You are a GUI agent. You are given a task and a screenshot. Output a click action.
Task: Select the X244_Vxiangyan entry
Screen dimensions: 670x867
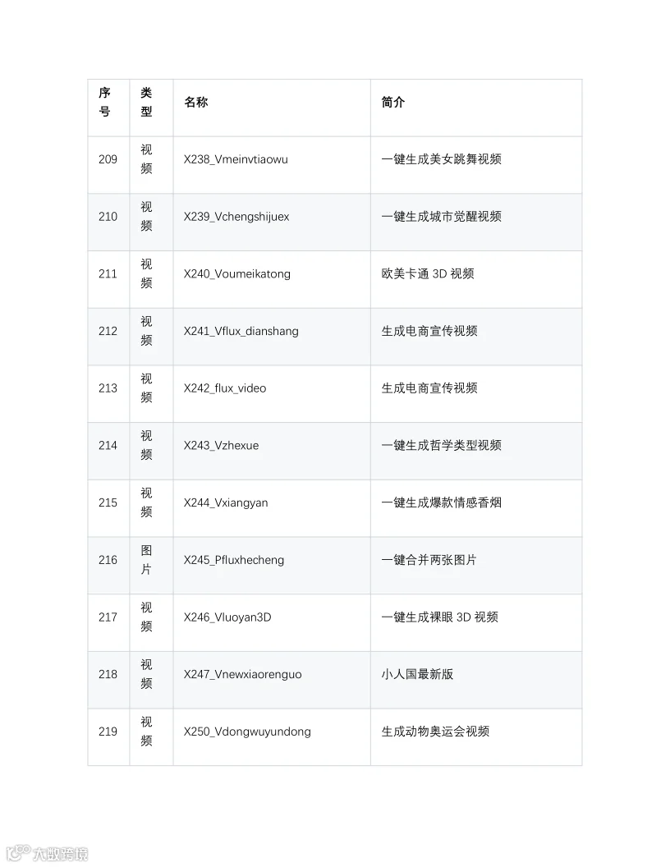point(226,503)
